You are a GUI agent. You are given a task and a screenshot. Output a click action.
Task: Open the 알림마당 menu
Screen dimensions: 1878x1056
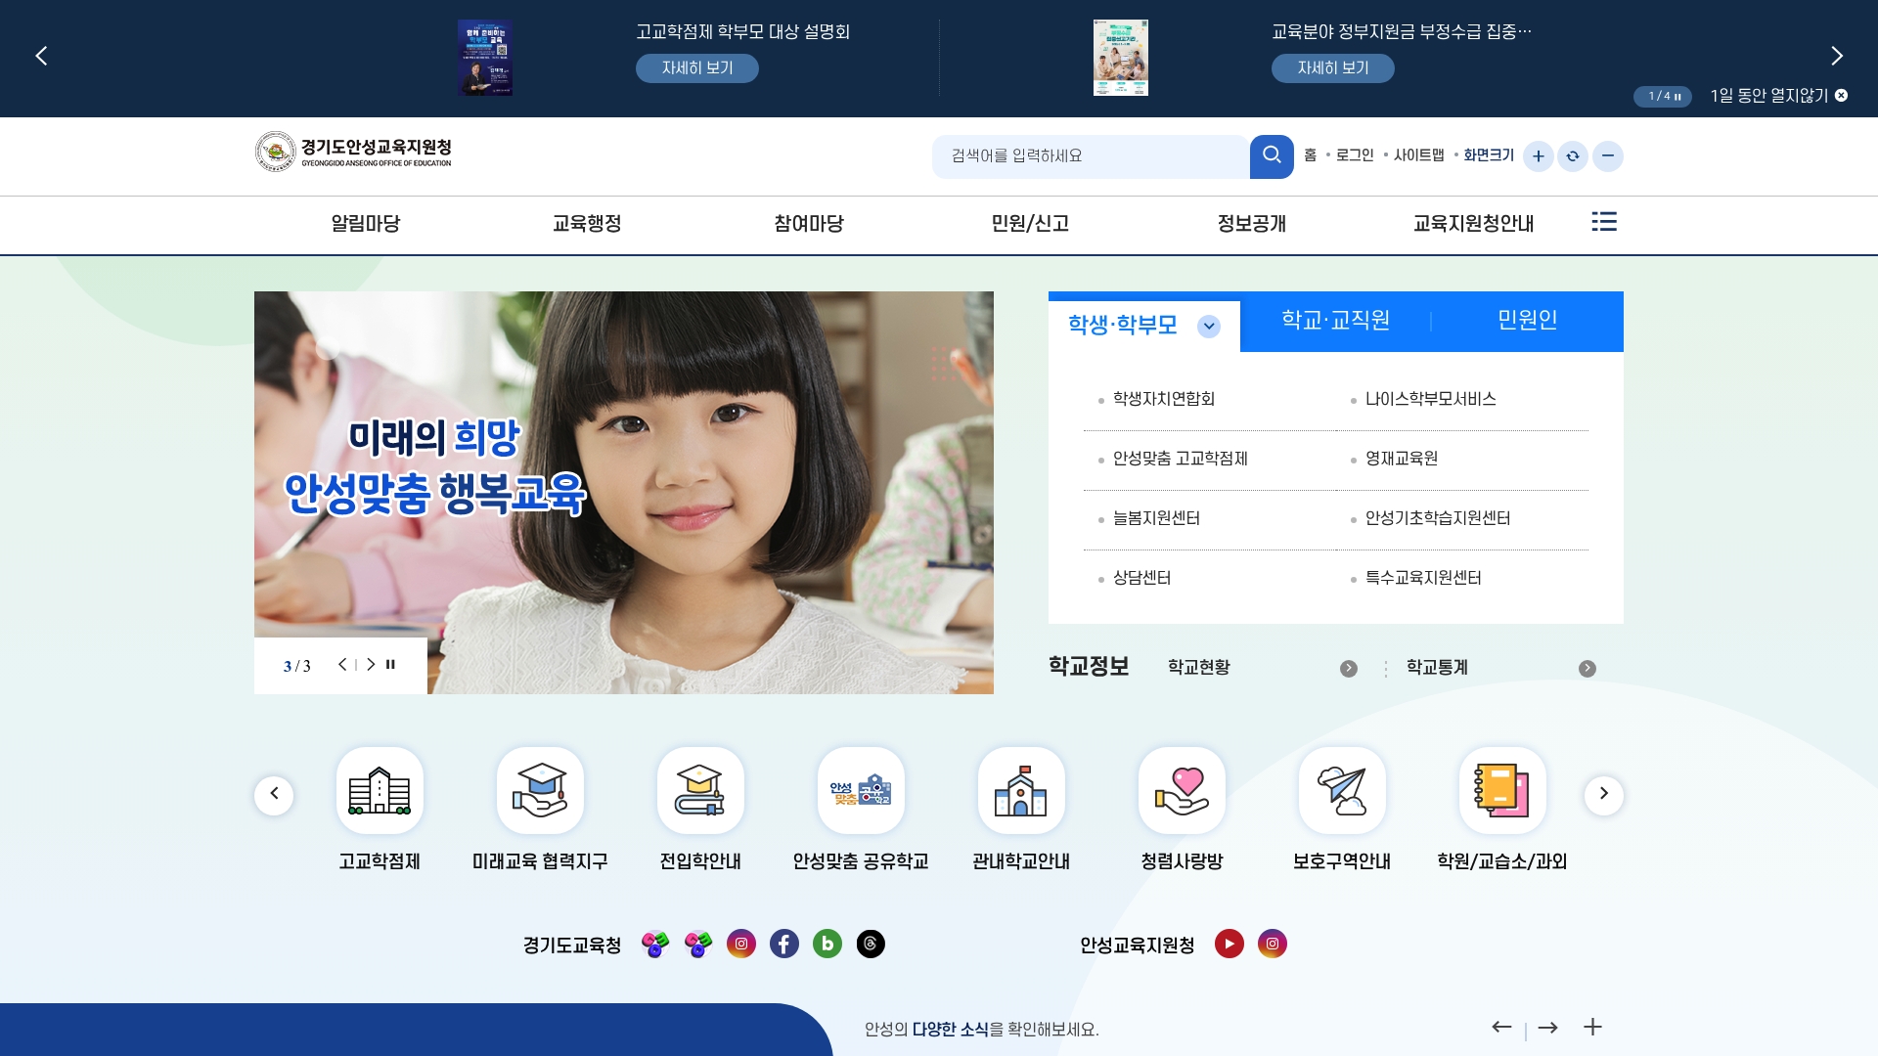pos(366,224)
